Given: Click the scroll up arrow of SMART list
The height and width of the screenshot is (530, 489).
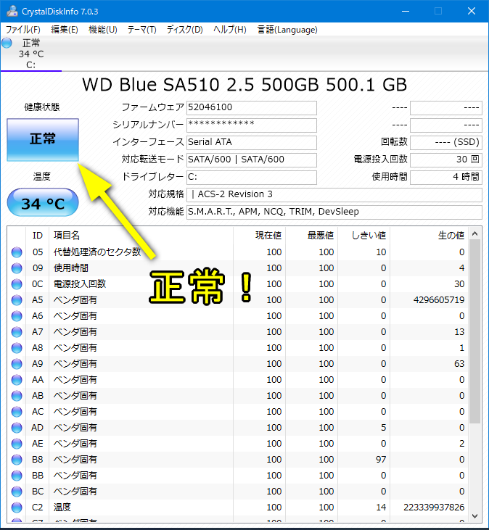Looking at the screenshot, I should point(474,233).
